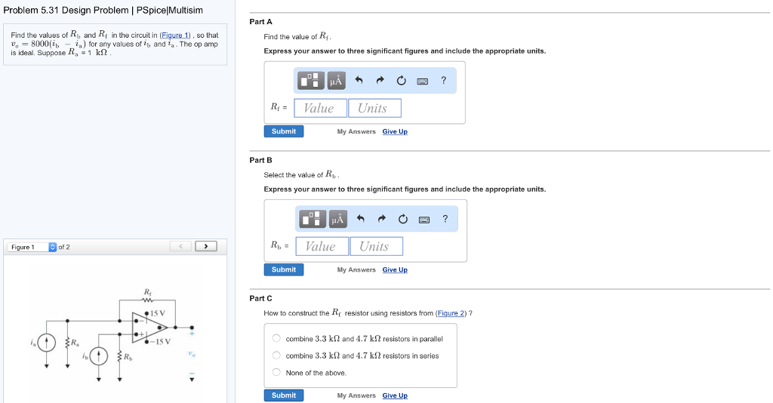Image resolution: width=773 pixels, height=403 pixels.
Task: Select the 'None of the above' option
Action: pyautogui.click(x=277, y=372)
